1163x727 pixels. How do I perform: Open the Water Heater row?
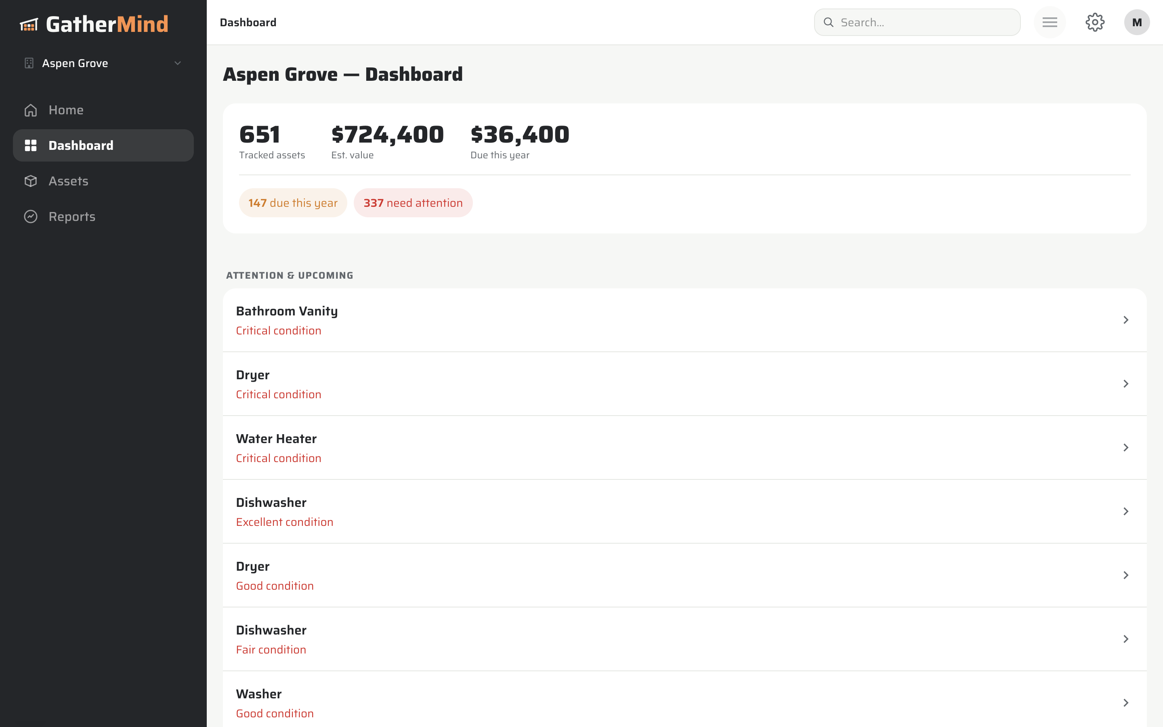[684, 448]
